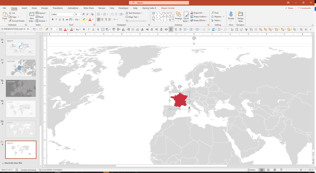
Task: Select slide 17 thumbnail
Action: pos(21,68)
